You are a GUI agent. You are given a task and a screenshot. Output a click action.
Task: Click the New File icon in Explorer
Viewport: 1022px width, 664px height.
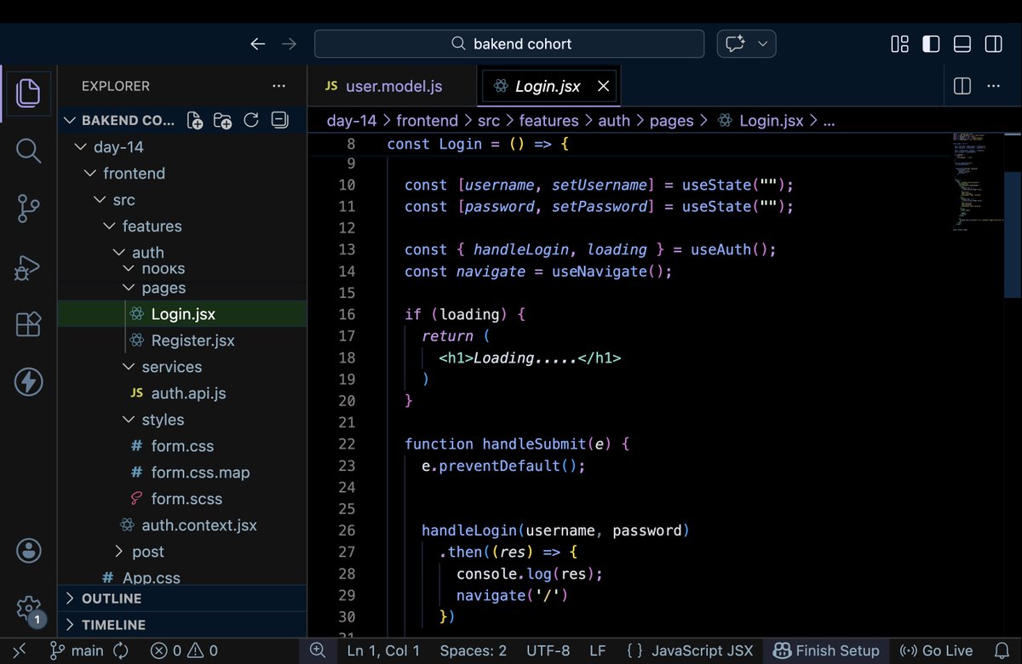195,121
